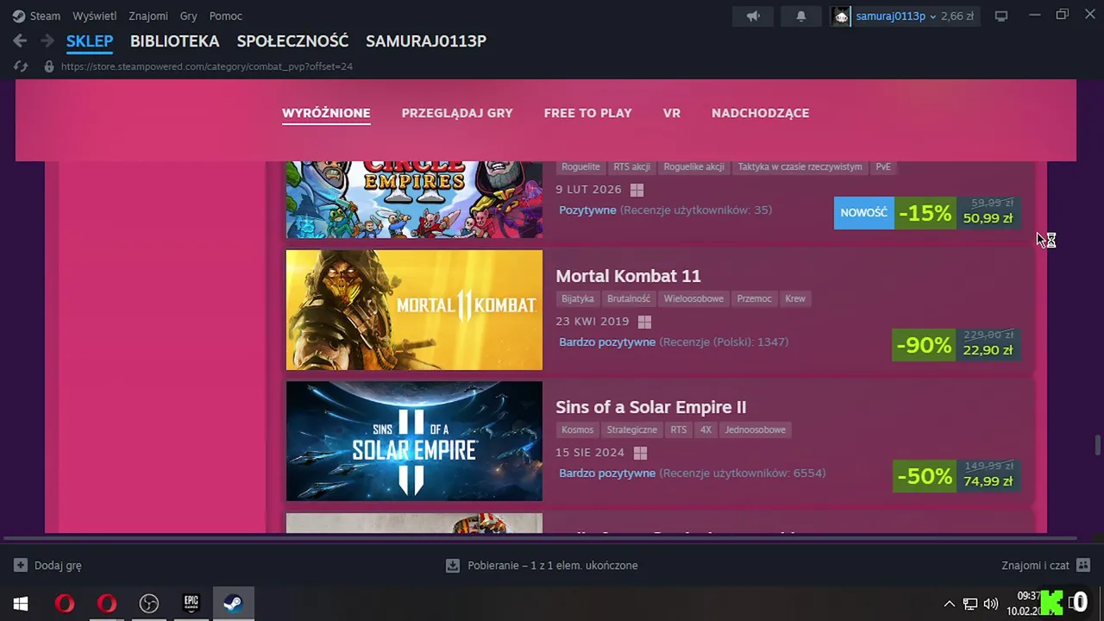Click the Krew tag
This screenshot has height=621, width=1104.
pos(795,298)
